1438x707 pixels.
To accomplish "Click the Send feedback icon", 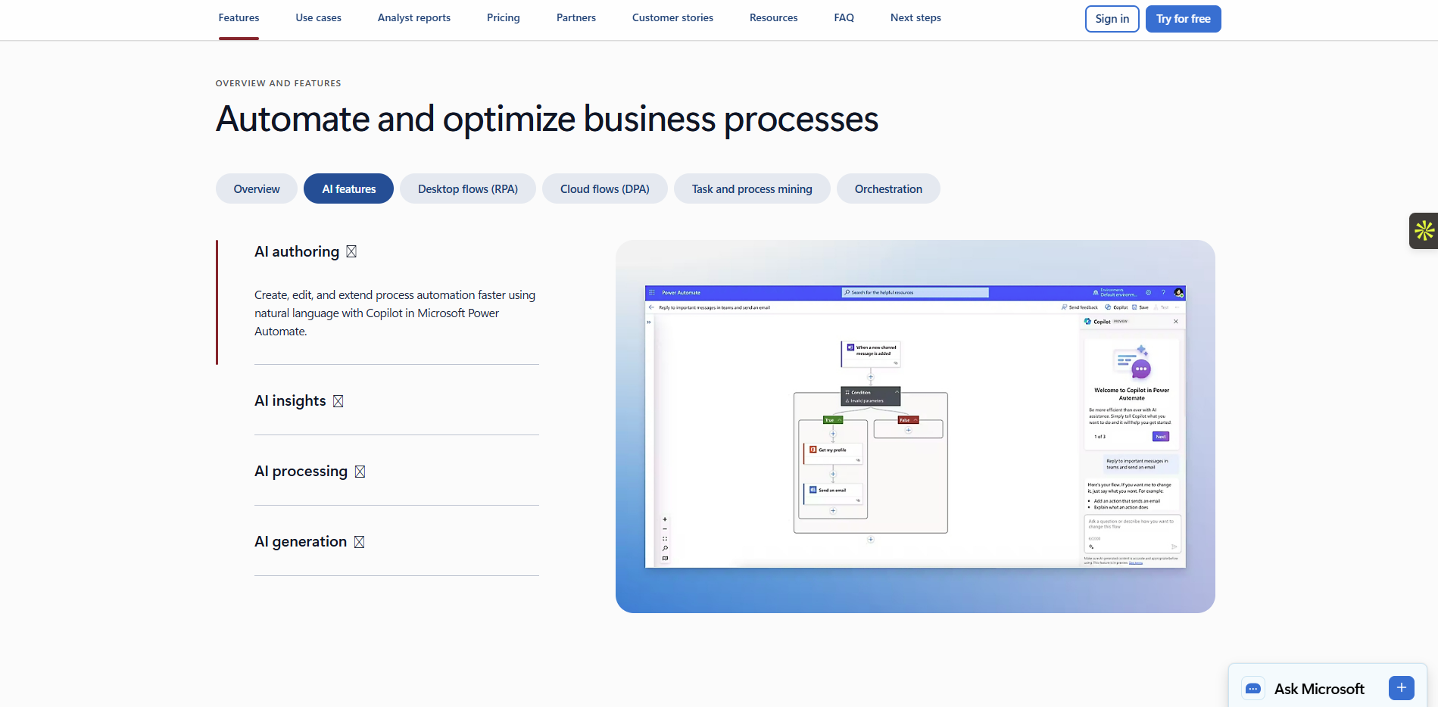I will coord(1065,307).
